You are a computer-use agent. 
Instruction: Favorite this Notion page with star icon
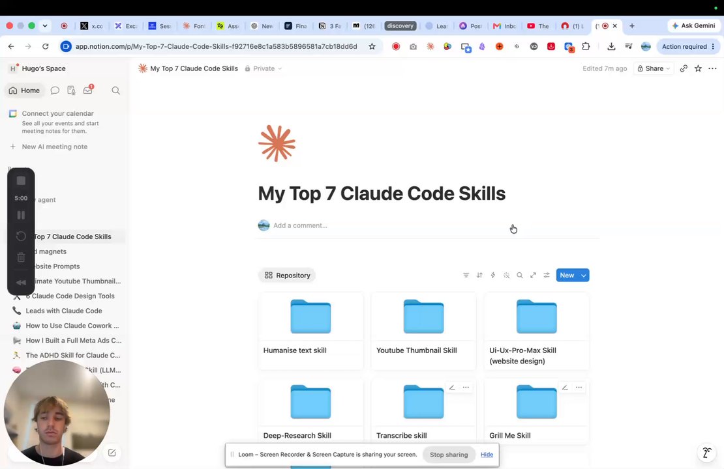click(x=698, y=68)
